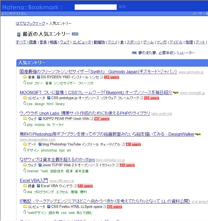The image size is (208, 221).
Task: Click the blue keyword icon before 3GPP2 PEAR
Action: pyautogui.click(x=40, y=119)
